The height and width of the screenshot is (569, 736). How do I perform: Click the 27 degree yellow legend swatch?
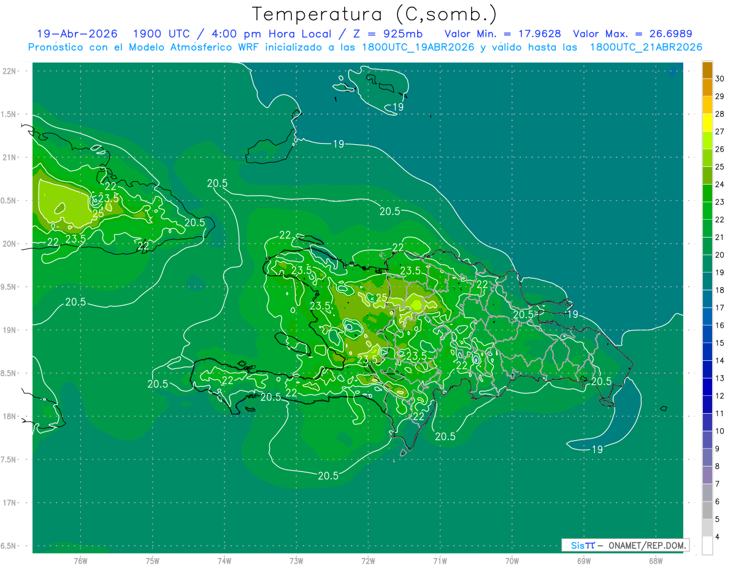pyautogui.click(x=707, y=123)
